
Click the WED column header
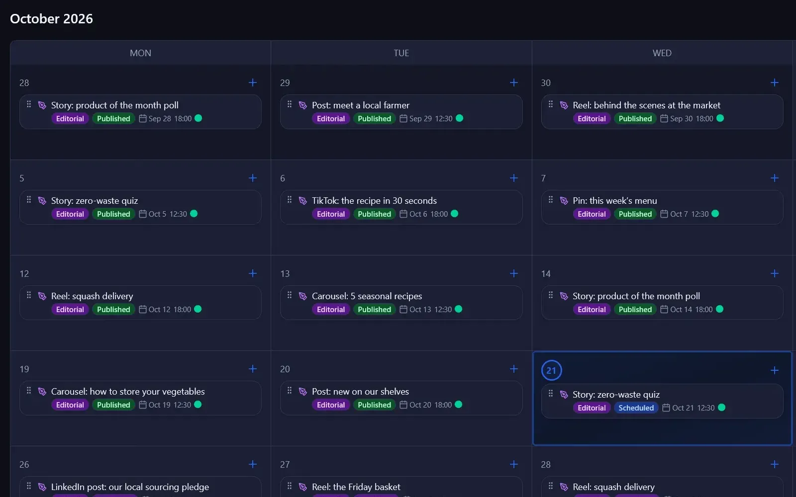[662, 53]
